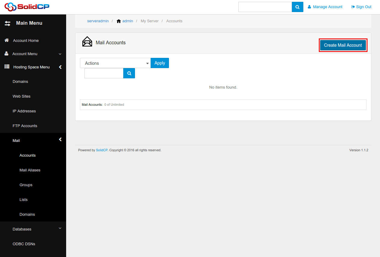Viewport: 380px width, 257px height.
Task: Open Web Sites menu item
Action: point(21,96)
